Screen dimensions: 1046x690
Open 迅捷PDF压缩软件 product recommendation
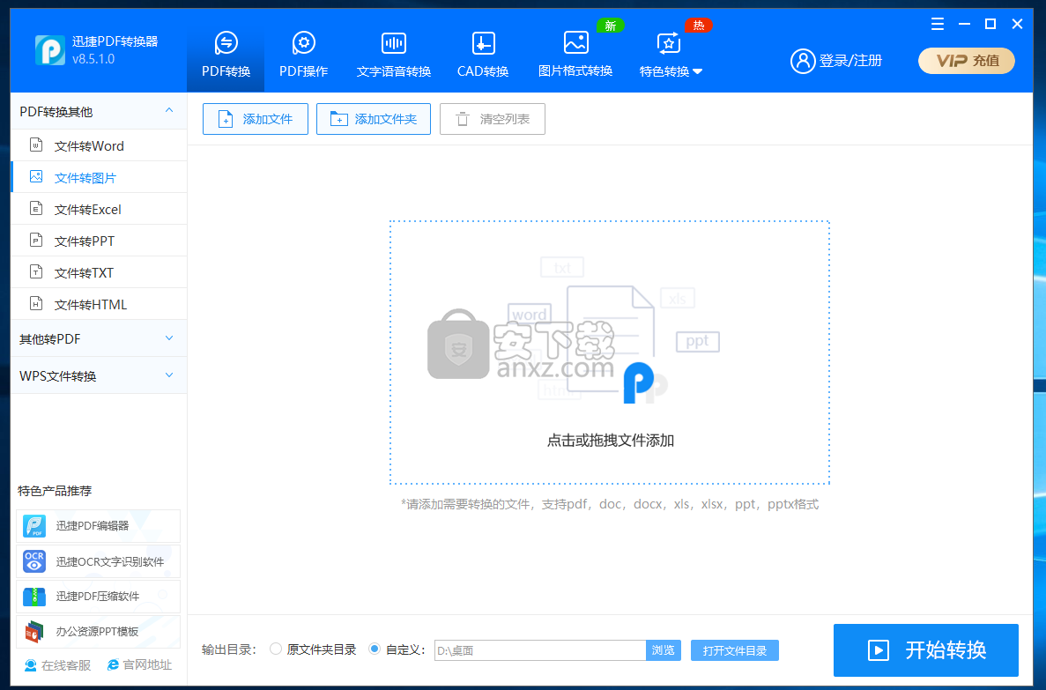[98, 597]
